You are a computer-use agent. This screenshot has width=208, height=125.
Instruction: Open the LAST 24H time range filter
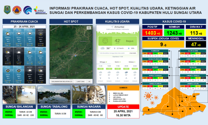pos(80,81)
